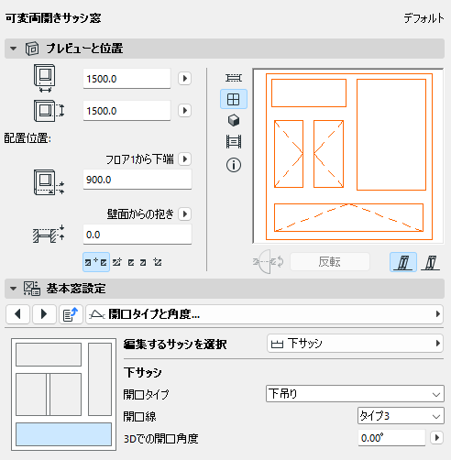The width and height of the screenshot is (451, 460).
Task: Open the arrow menu beside the height field
Action: 184,110
